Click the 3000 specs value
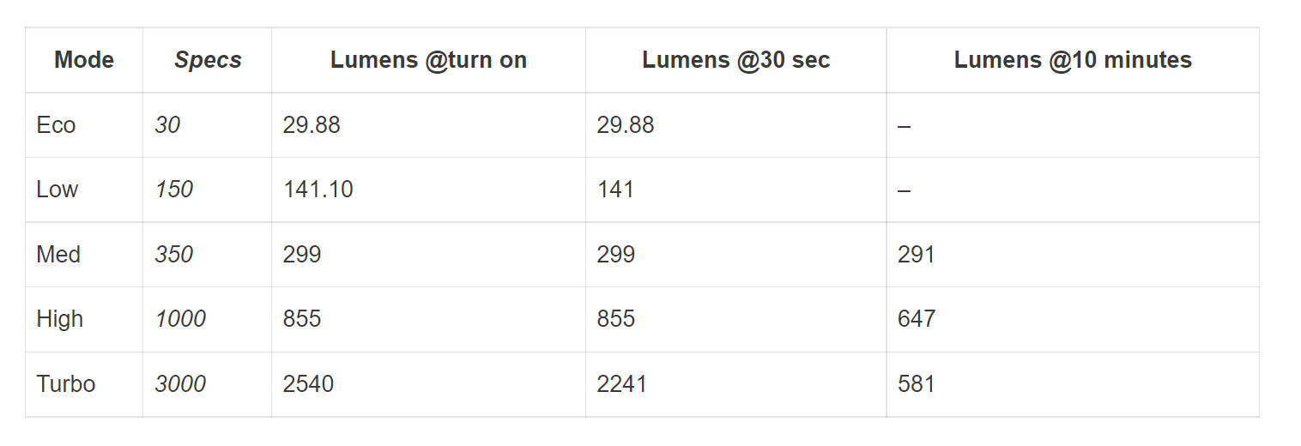The image size is (1301, 446). [x=180, y=384]
